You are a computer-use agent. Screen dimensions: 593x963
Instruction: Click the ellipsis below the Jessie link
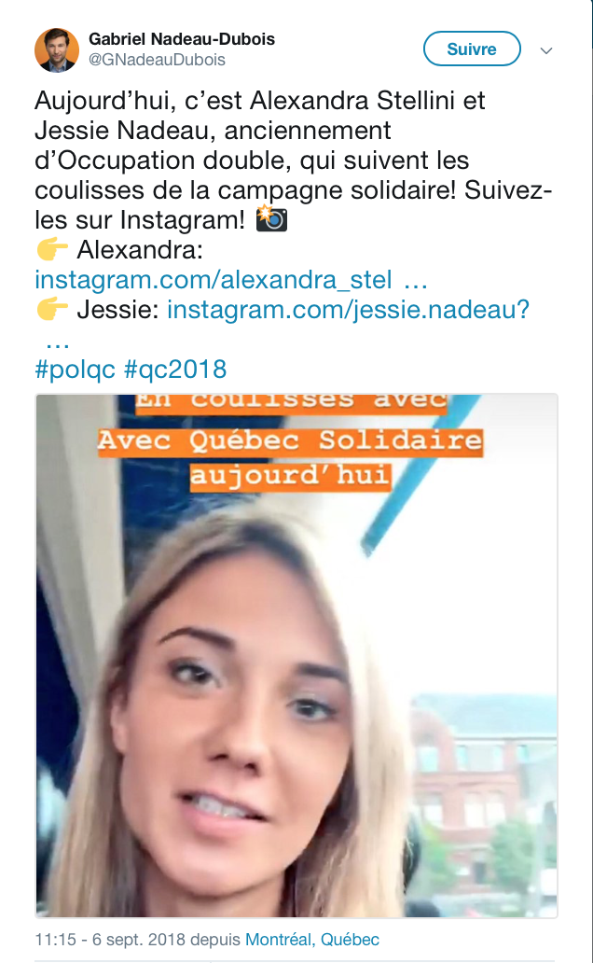tap(58, 342)
